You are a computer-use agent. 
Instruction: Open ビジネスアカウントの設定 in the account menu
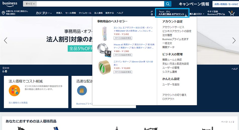[177, 31]
